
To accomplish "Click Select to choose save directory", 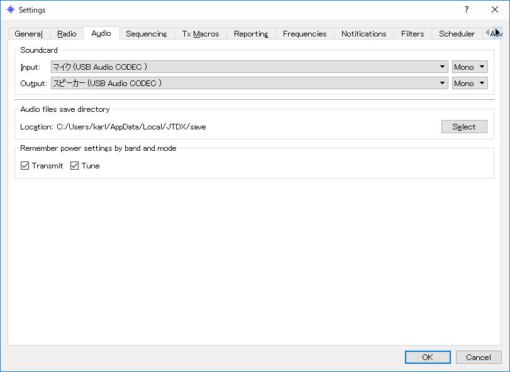I will 464,127.
